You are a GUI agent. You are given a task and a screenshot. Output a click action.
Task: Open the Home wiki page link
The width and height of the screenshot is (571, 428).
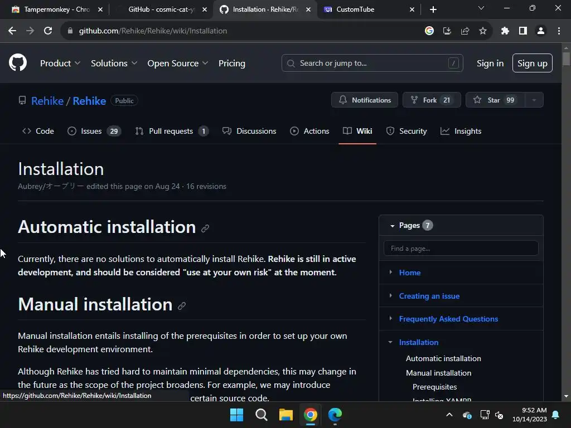point(410,272)
